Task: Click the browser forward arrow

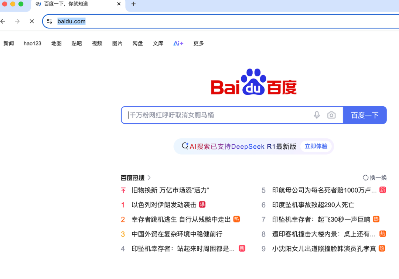Action: click(x=17, y=21)
